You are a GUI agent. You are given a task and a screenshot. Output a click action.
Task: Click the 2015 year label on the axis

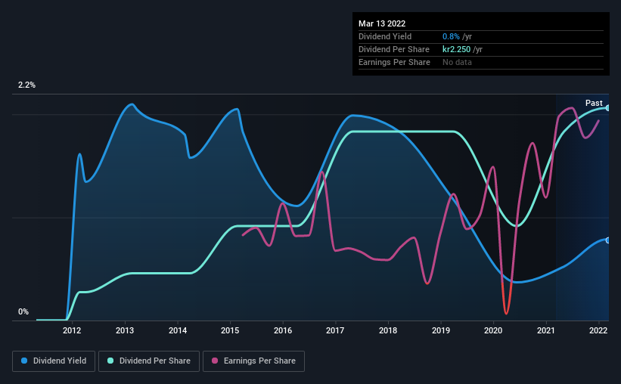coord(230,330)
